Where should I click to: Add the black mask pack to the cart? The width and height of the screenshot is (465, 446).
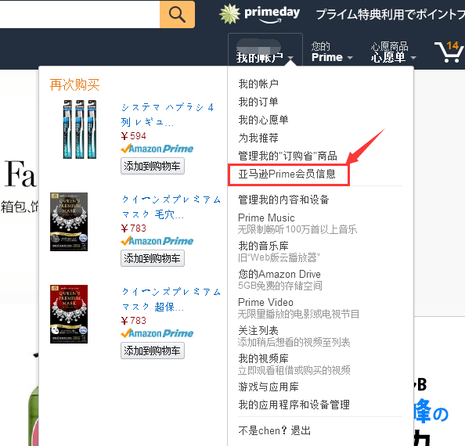click(153, 258)
